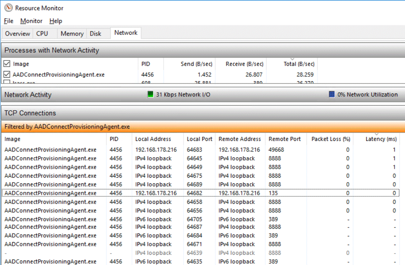The image size is (405, 265).
Task: Select the connection row with local port 64656
Action: click(200, 211)
